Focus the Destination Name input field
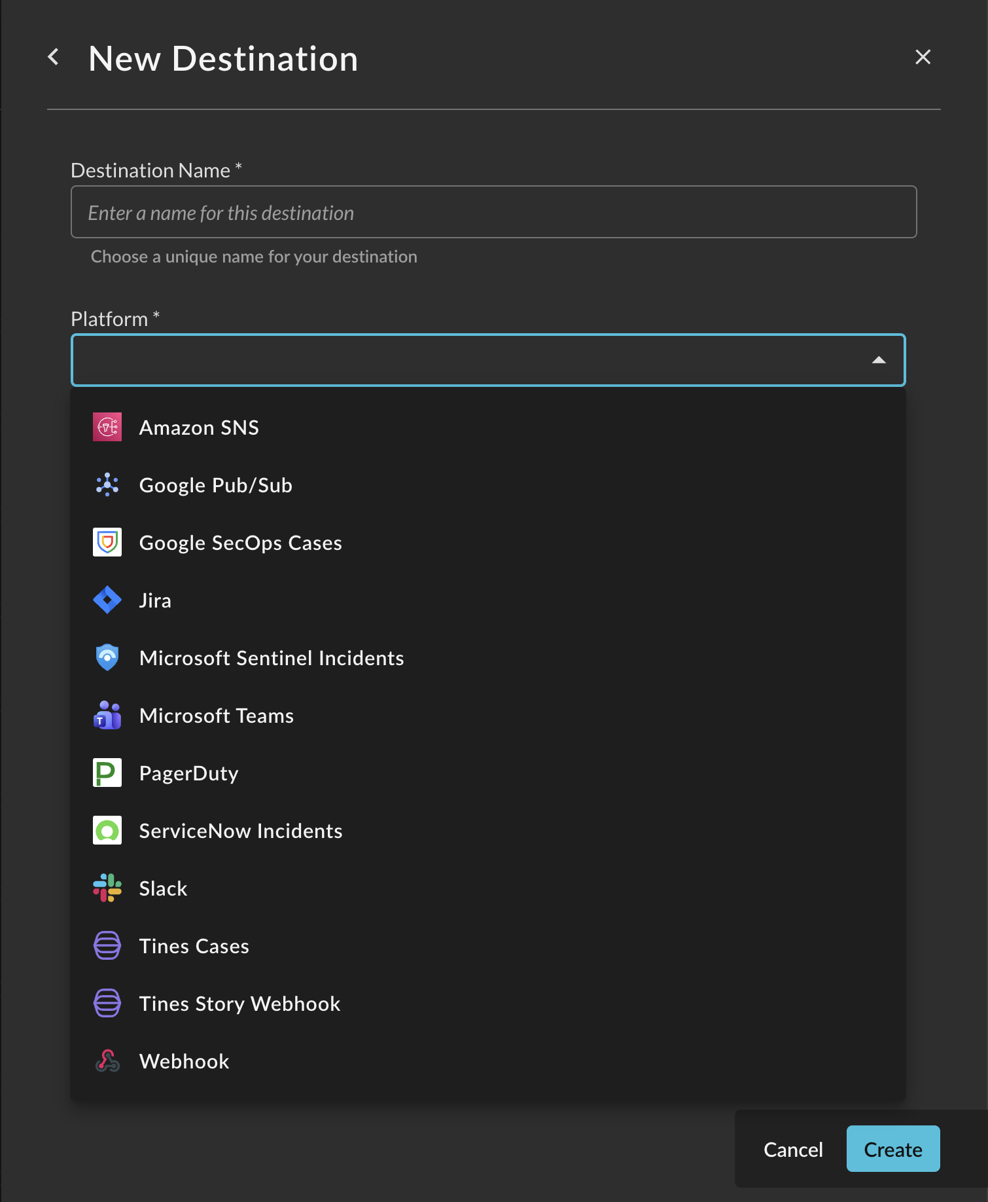The height and width of the screenshot is (1202, 988). coord(494,212)
